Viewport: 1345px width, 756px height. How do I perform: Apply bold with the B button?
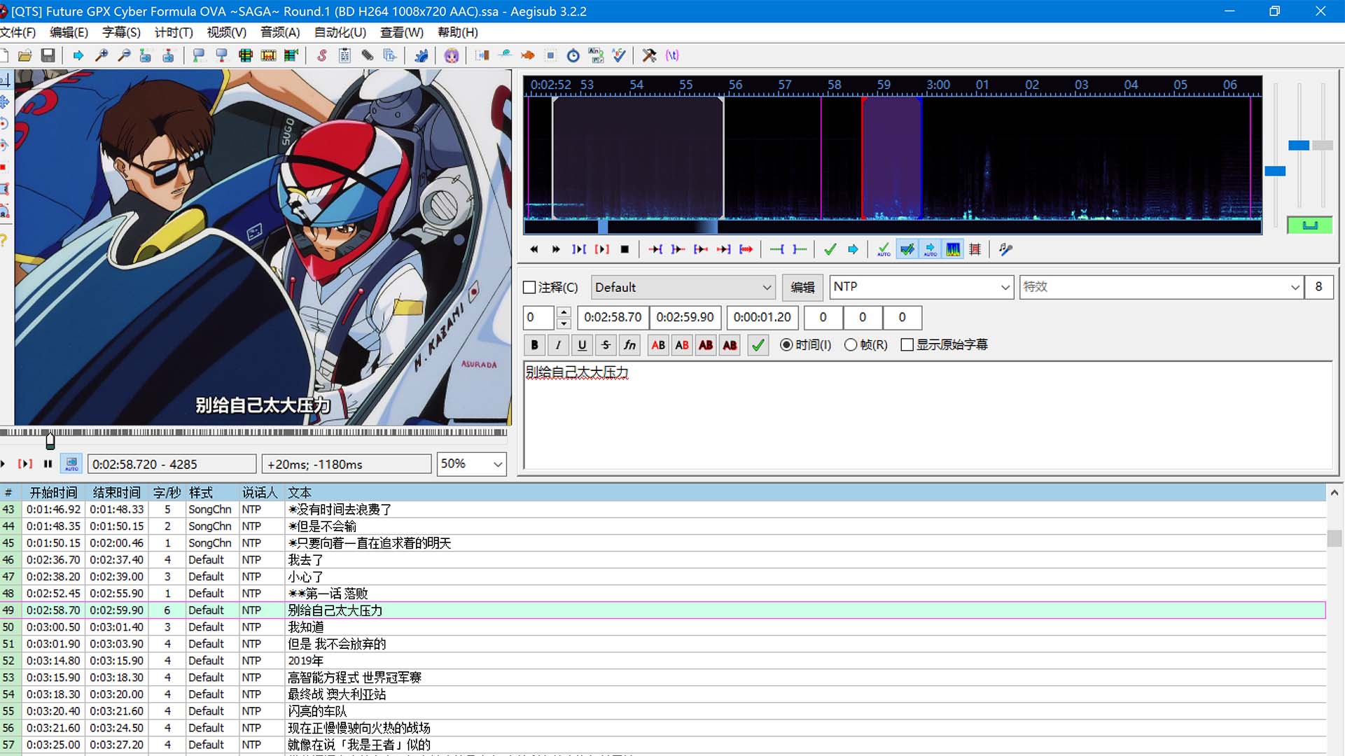point(534,345)
